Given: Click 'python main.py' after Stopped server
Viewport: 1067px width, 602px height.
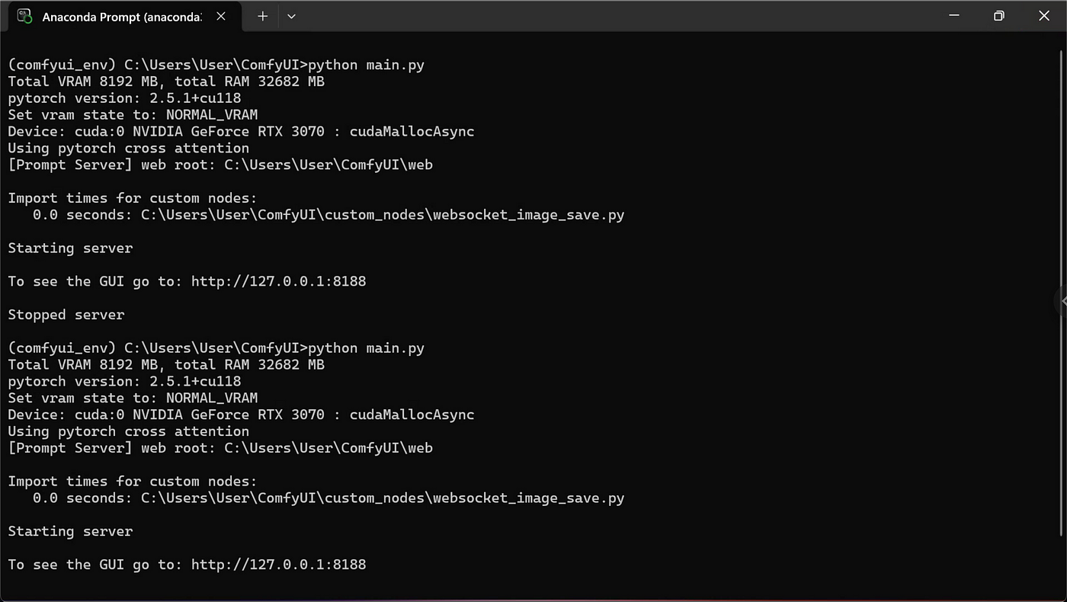Looking at the screenshot, I should 366,348.
